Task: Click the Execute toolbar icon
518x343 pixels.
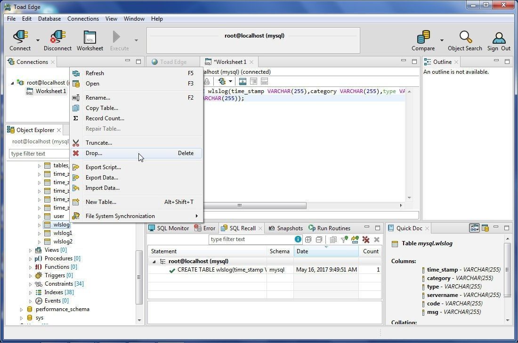Action: click(116, 37)
